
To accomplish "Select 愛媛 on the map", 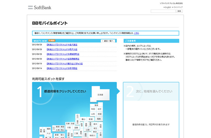I will coord(57,135).
